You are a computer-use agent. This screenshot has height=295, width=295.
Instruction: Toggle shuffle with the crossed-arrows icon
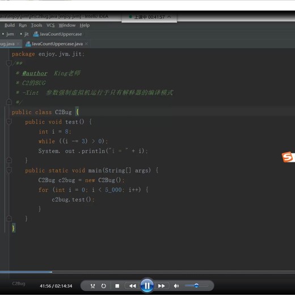pos(92,286)
